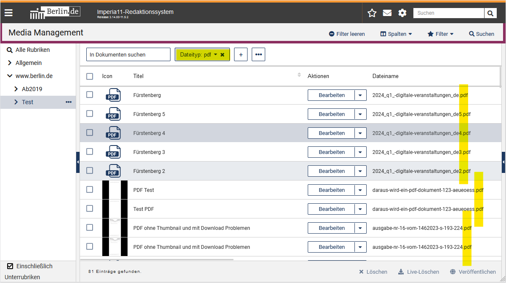Open the three-dots menu next to Test rubric

(69, 102)
